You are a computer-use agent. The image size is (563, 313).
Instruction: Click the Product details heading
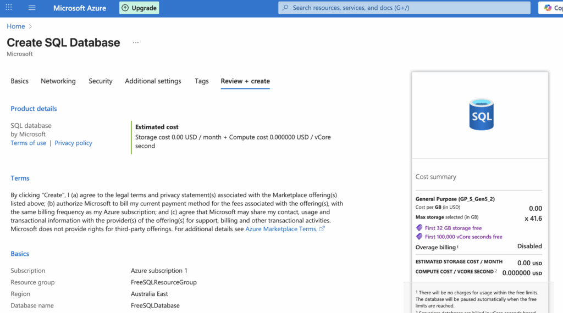click(x=34, y=109)
